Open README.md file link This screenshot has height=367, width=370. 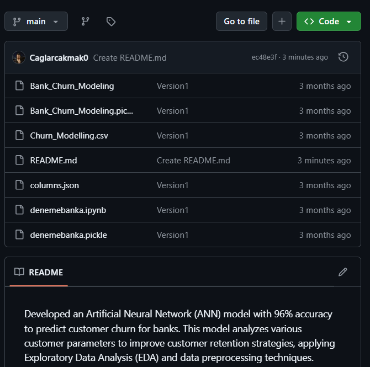54,161
